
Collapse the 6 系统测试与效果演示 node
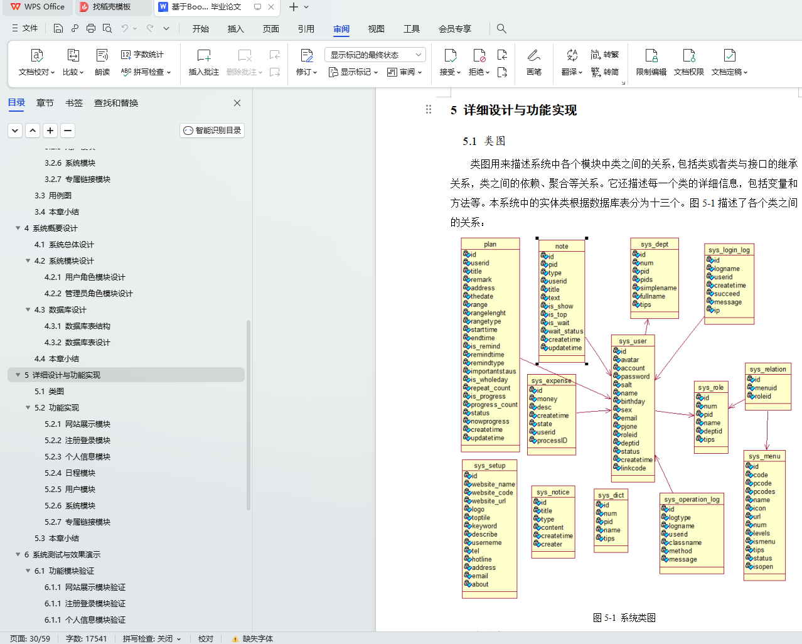(18, 554)
